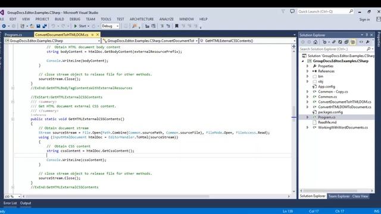Close the ConvertDocumentToHTMLDOM.cs tab

click(98, 34)
